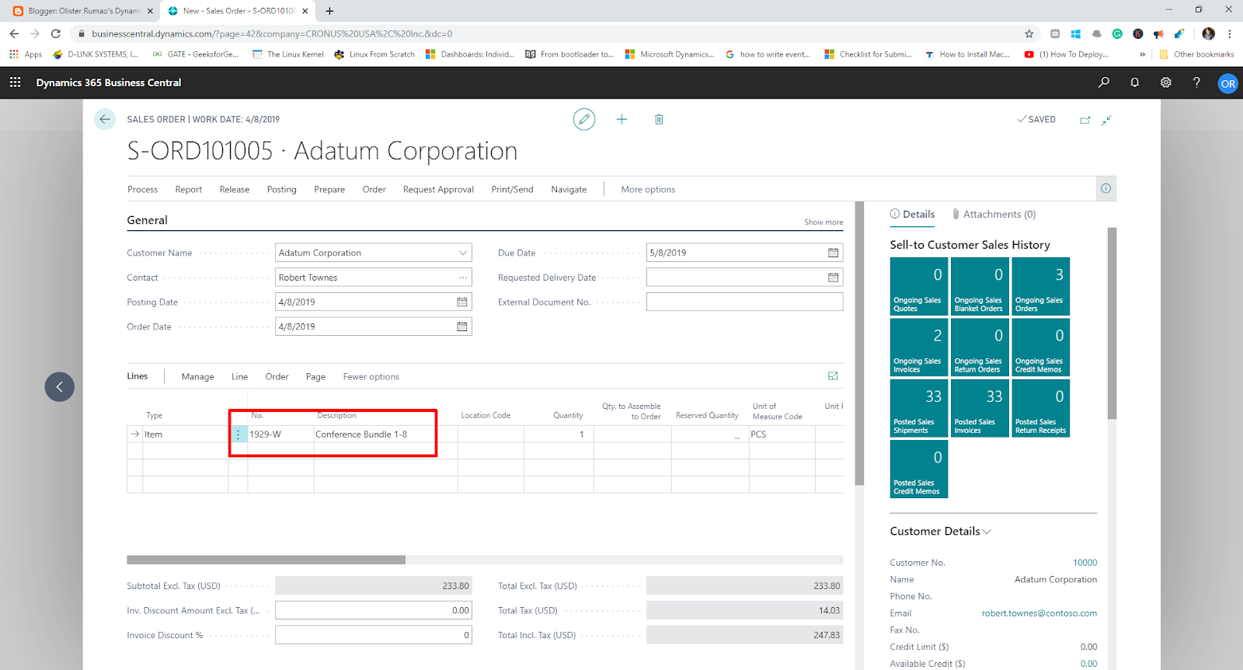Open the Ongoing Sales Orders tile
1243x670 pixels.
(x=1041, y=286)
